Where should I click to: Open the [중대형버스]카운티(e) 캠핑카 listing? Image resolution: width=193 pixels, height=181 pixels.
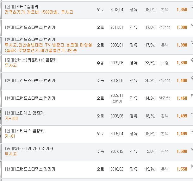31,60
